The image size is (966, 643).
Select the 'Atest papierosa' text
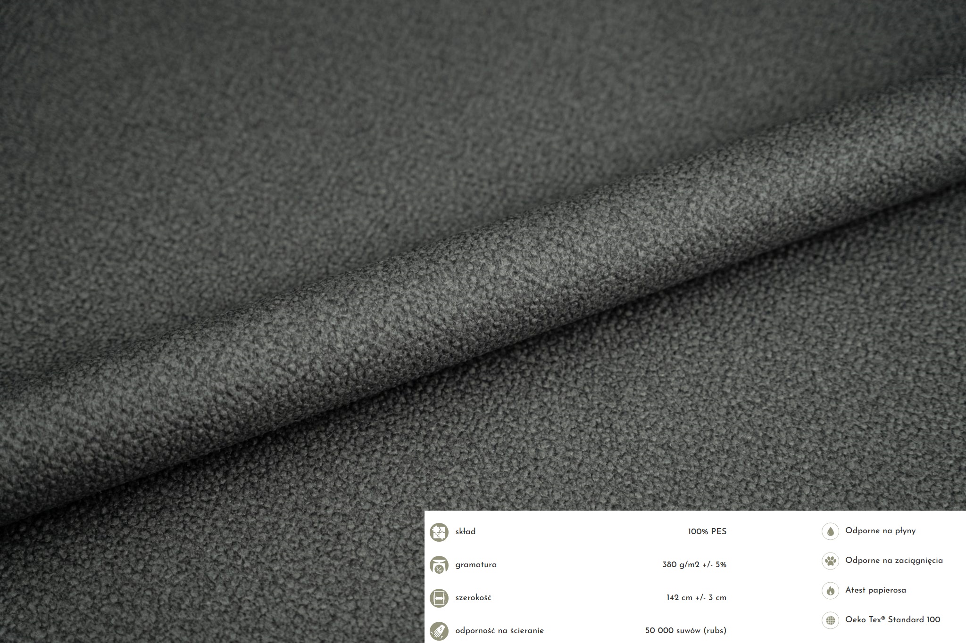pos(875,590)
